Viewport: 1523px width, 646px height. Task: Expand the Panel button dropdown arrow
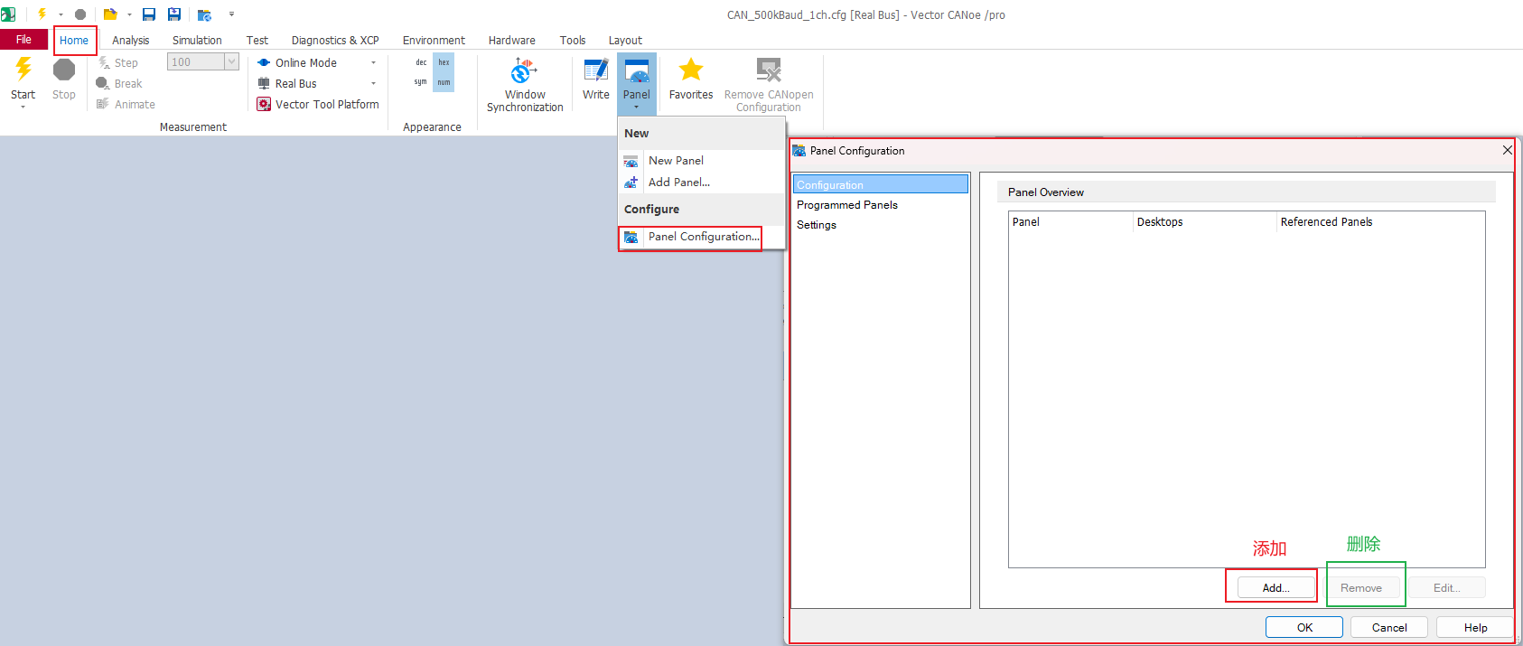(637, 108)
